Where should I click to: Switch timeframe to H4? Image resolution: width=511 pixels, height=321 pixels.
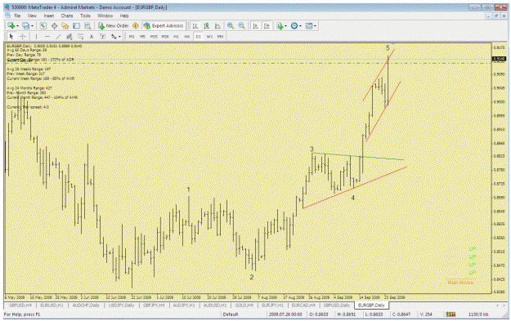point(187,37)
